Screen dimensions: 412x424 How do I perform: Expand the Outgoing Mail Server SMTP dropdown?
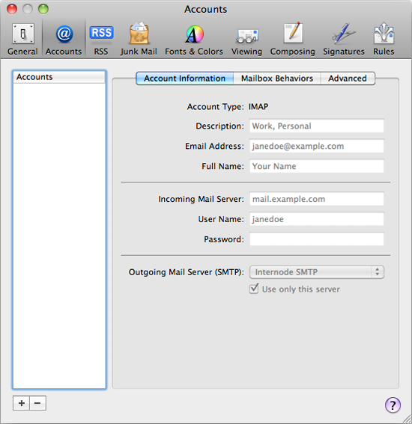(316, 272)
